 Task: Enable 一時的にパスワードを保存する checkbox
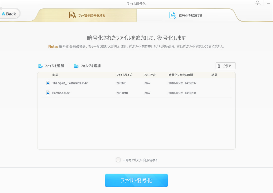118,160
